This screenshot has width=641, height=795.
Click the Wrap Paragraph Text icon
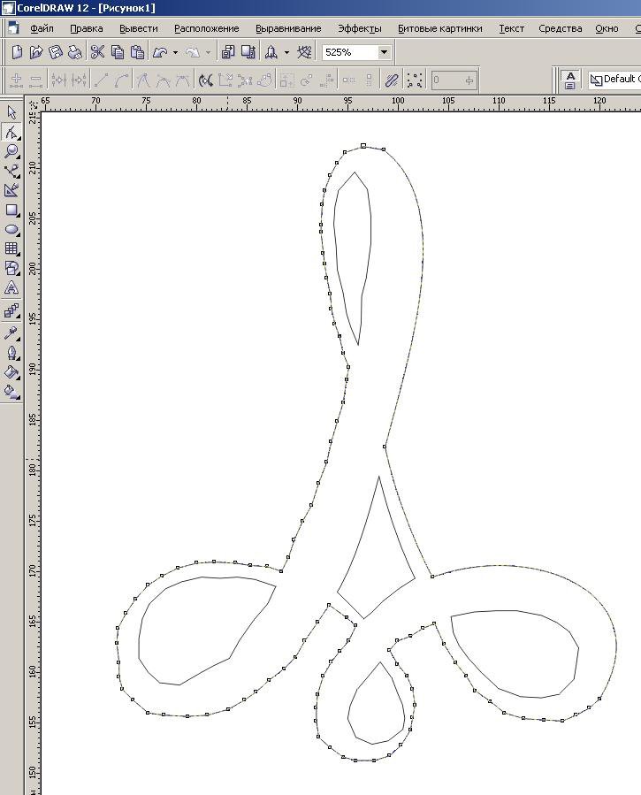[570, 80]
